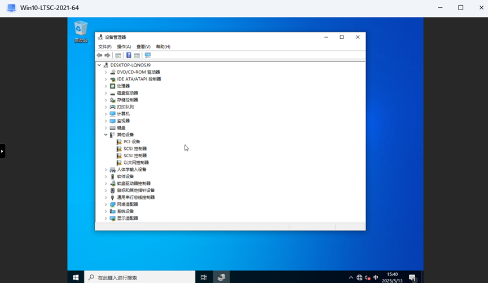Select the 以太网控制器 label
The width and height of the screenshot is (488, 283).
(x=136, y=162)
